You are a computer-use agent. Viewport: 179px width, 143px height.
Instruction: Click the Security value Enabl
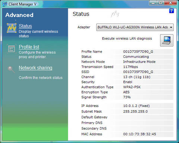click(128, 82)
